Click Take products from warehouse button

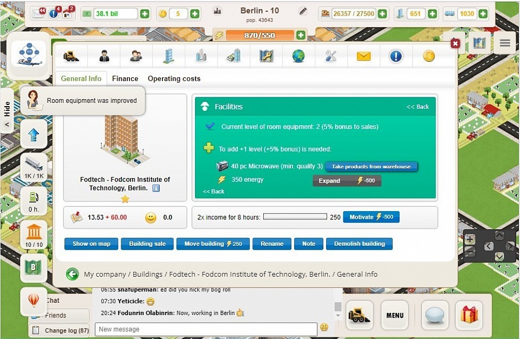pyautogui.click(x=371, y=166)
